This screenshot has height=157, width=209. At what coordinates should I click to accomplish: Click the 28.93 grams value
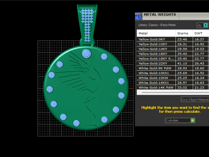(182, 68)
